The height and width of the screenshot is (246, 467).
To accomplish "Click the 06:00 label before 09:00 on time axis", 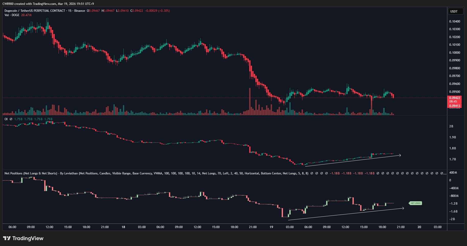I will click(12, 227).
